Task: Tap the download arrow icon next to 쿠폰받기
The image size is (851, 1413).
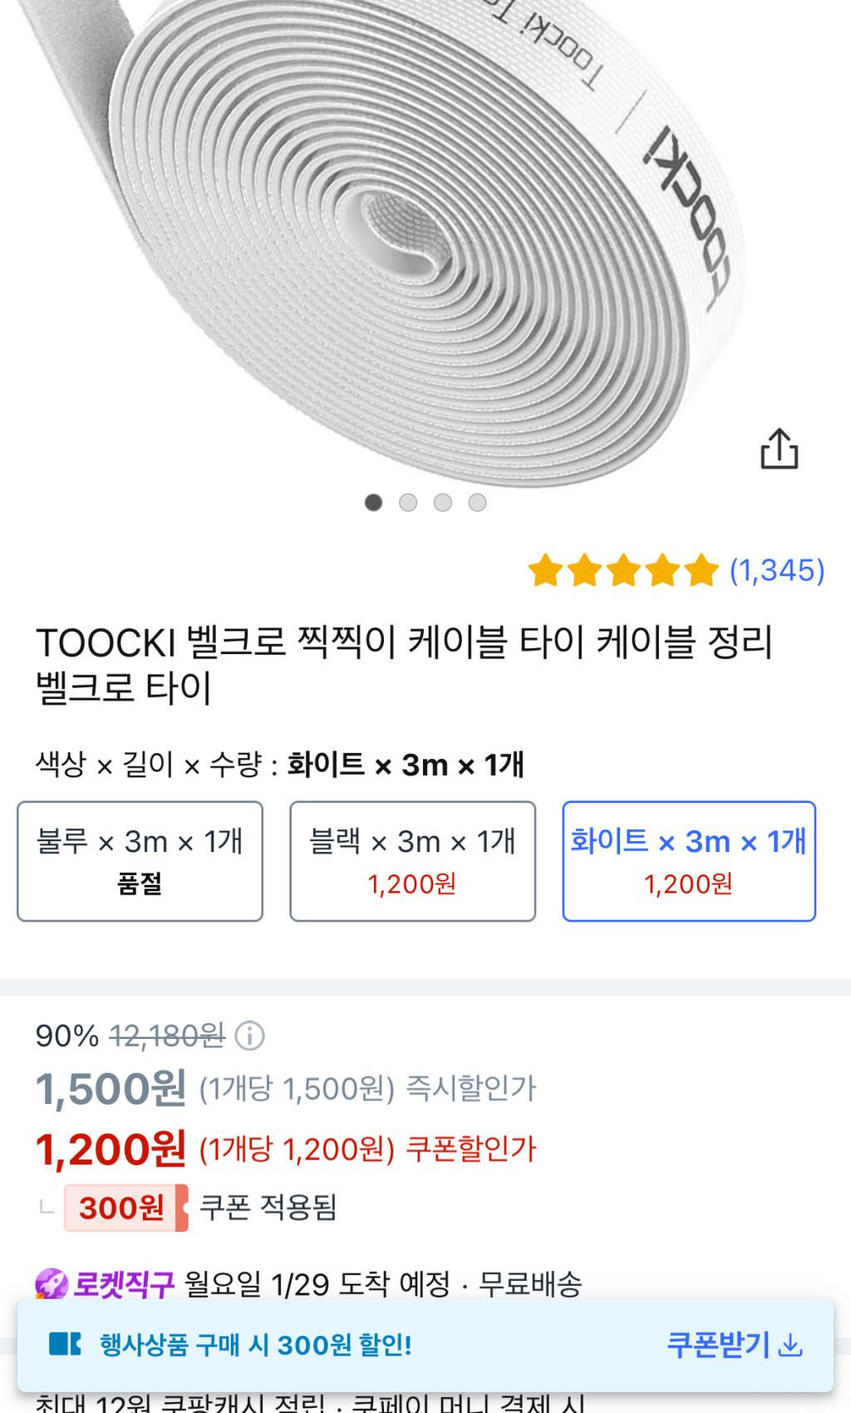Action: (x=792, y=1345)
